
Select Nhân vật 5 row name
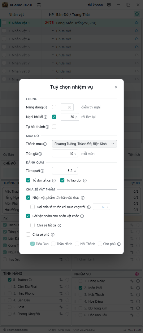[x=20, y=47]
